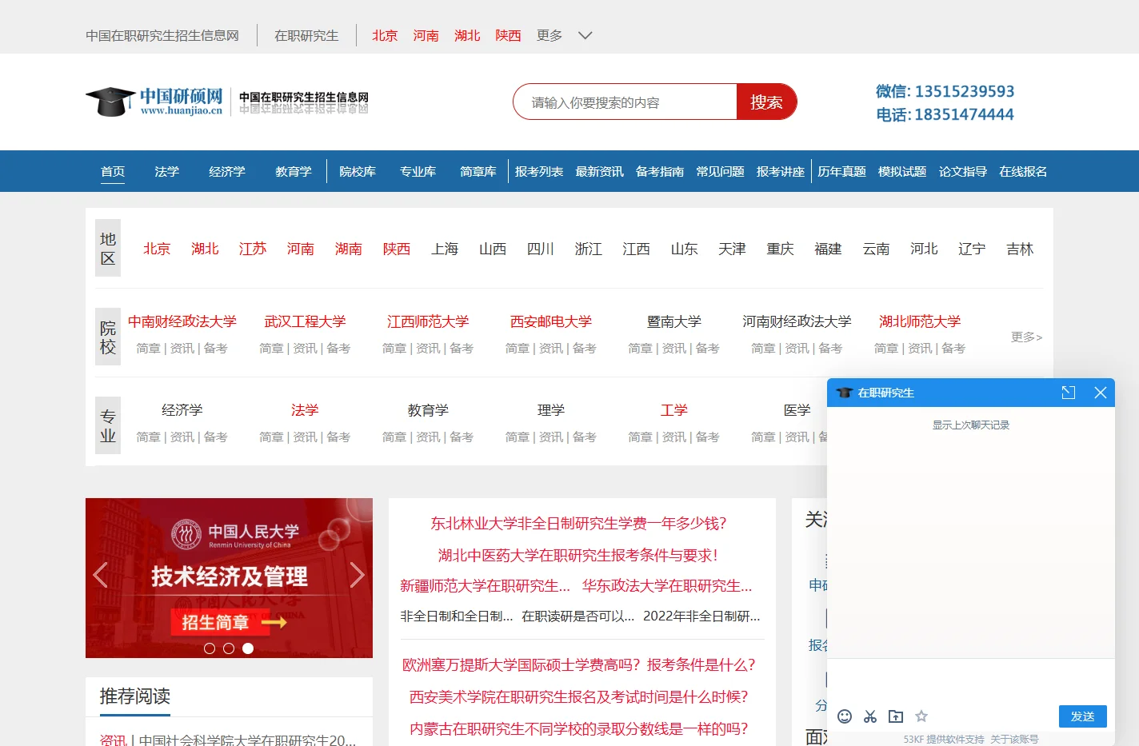Click the 在职研究生 link in top bar
This screenshot has height=746, width=1139.
click(306, 35)
